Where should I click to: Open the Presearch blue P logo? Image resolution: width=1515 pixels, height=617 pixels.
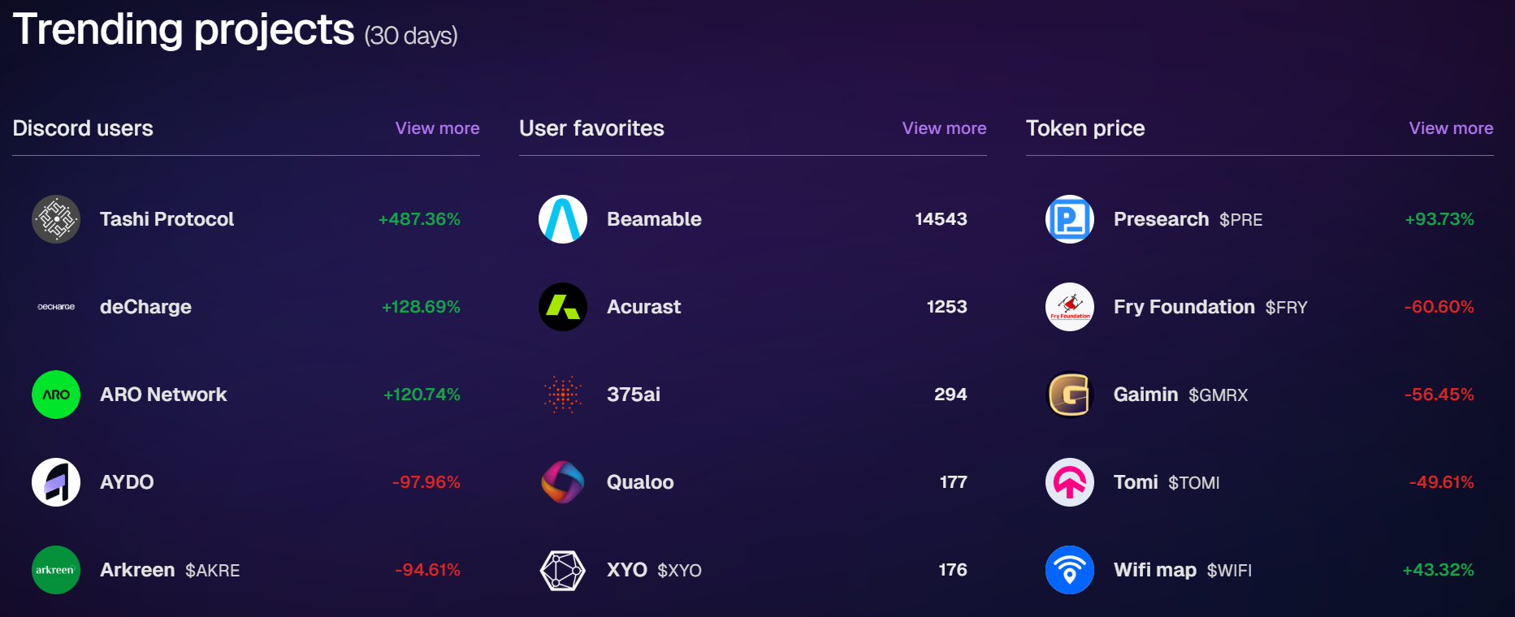click(x=1070, y=219)
